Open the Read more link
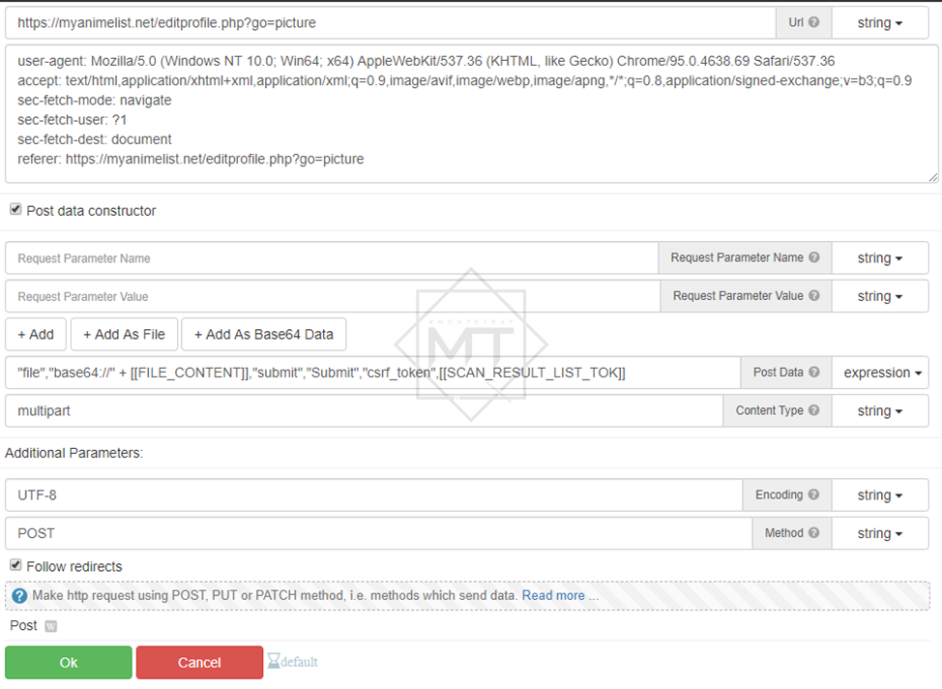942x689 pixels. click(553, 596)
